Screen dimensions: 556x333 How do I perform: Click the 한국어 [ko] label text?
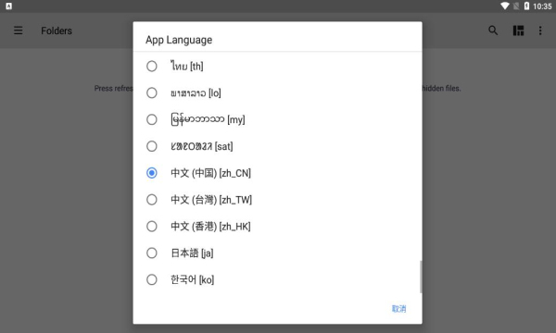pyautogui.click(x=192, y=279)
